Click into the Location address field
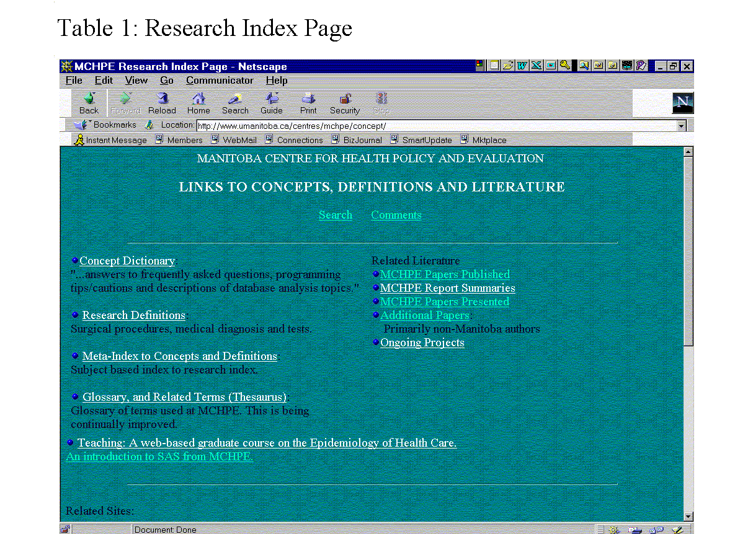Screen dimensions: 753x534 pyautogui.click(x=434, y=126)
